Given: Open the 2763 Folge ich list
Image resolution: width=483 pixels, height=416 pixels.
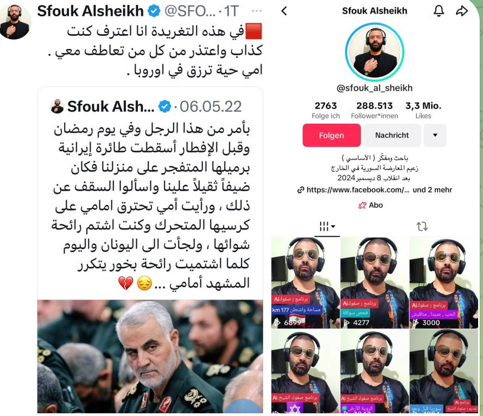Looking at the screenshot, I should tap(326, 110).
